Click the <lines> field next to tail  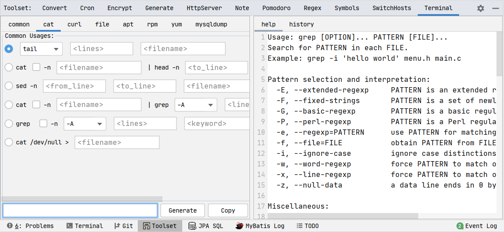[x=102, y=49]
